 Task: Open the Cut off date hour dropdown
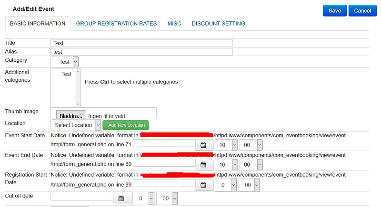click(x=143, y=198)
